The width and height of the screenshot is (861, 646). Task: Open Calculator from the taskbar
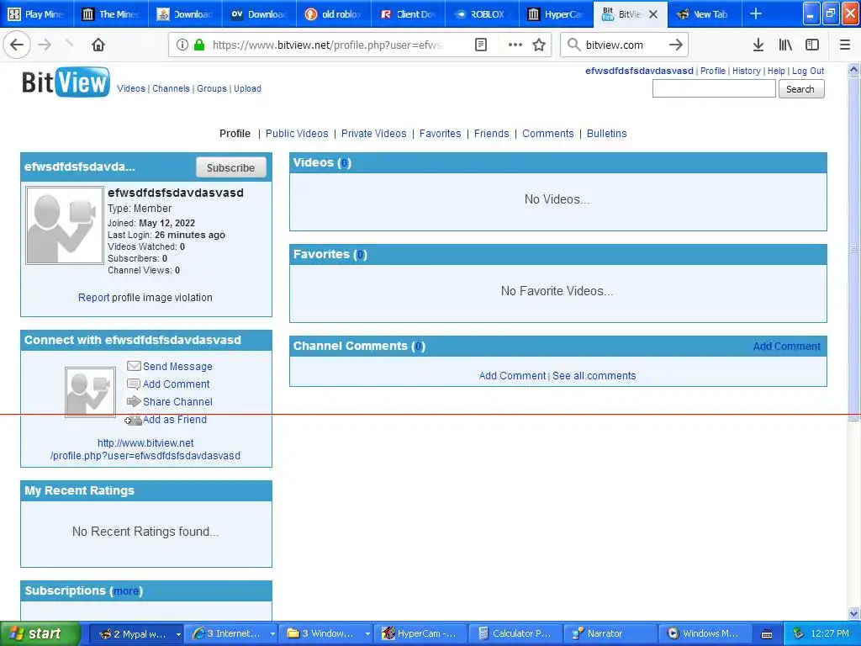(x=514, y=633)
